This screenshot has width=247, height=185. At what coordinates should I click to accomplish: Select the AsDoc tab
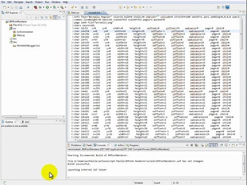pos(119,145)
